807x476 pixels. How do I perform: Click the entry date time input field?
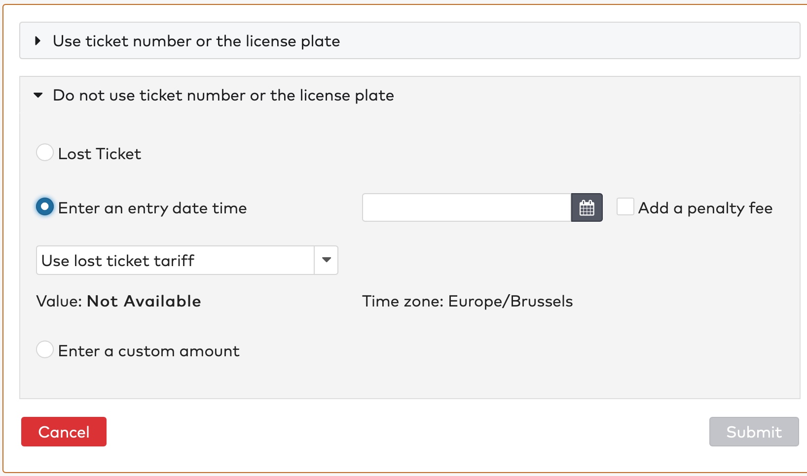466,207
